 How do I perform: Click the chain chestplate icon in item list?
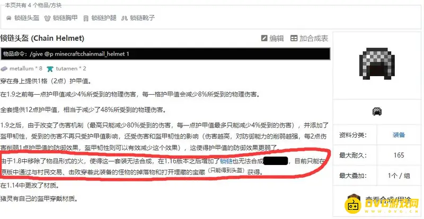(x=48, y=19)
